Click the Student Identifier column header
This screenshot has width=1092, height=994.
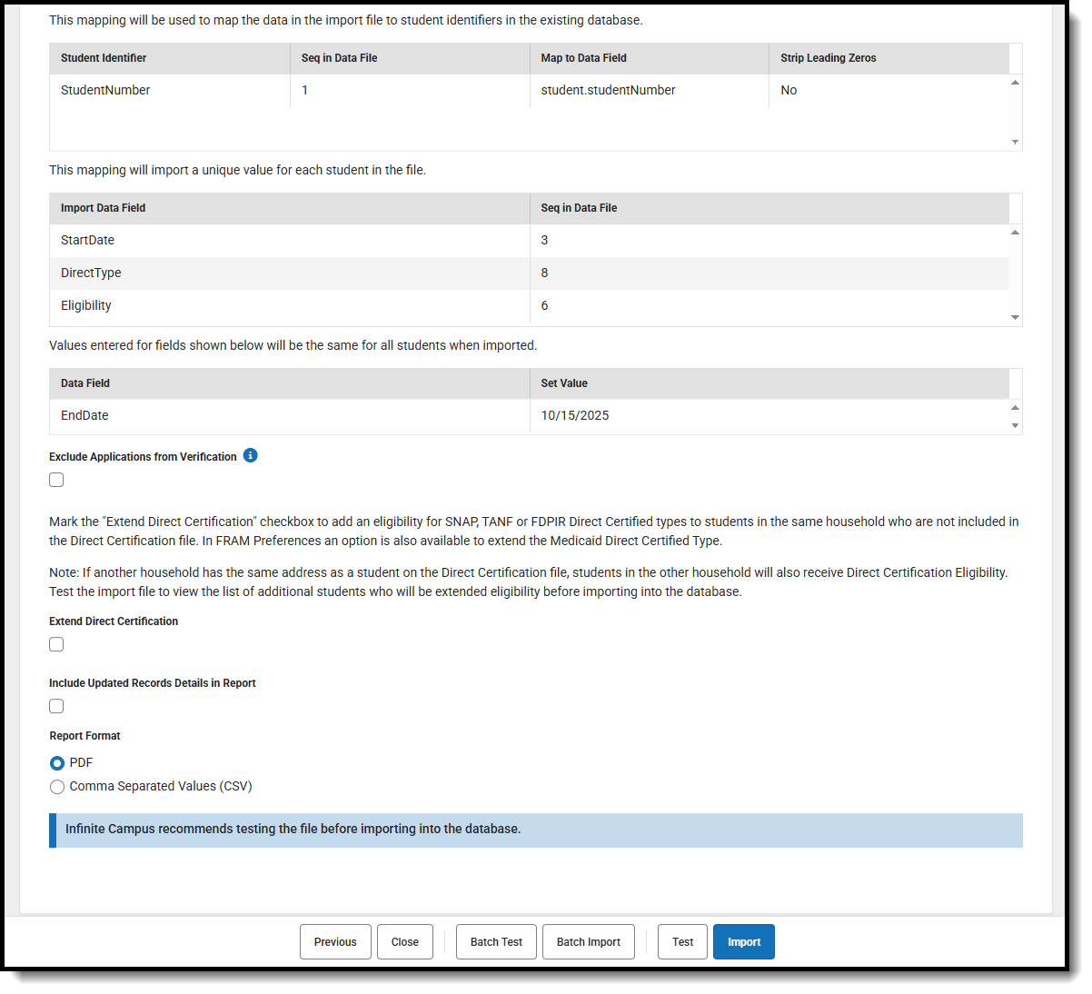(x=170, y=58)
